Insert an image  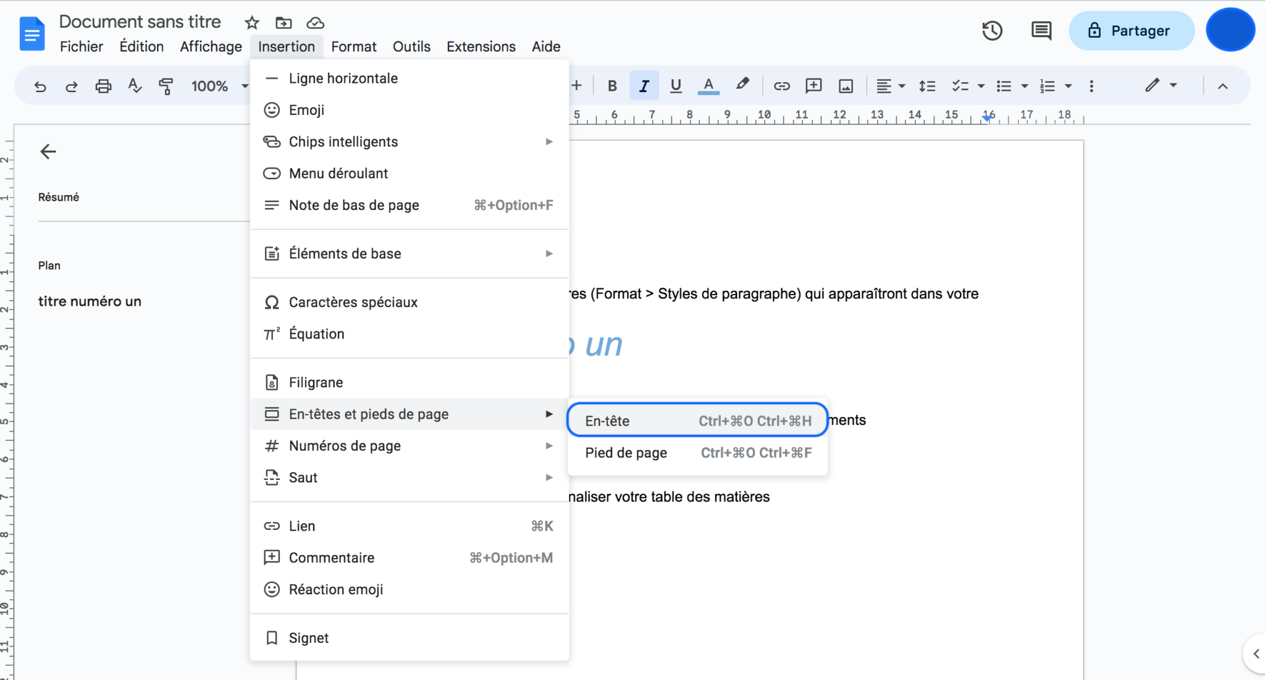coord(846,85)
